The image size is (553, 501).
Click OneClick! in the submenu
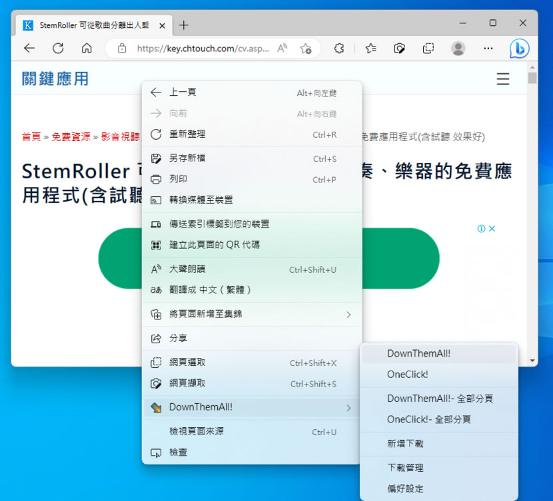[x=438, y=375]
